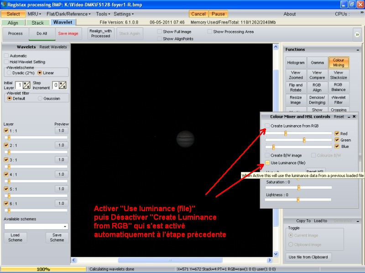Click the horizontal scrollbar left arrow
The height and width of the screenshot is (273, 365).
[74, 260]
